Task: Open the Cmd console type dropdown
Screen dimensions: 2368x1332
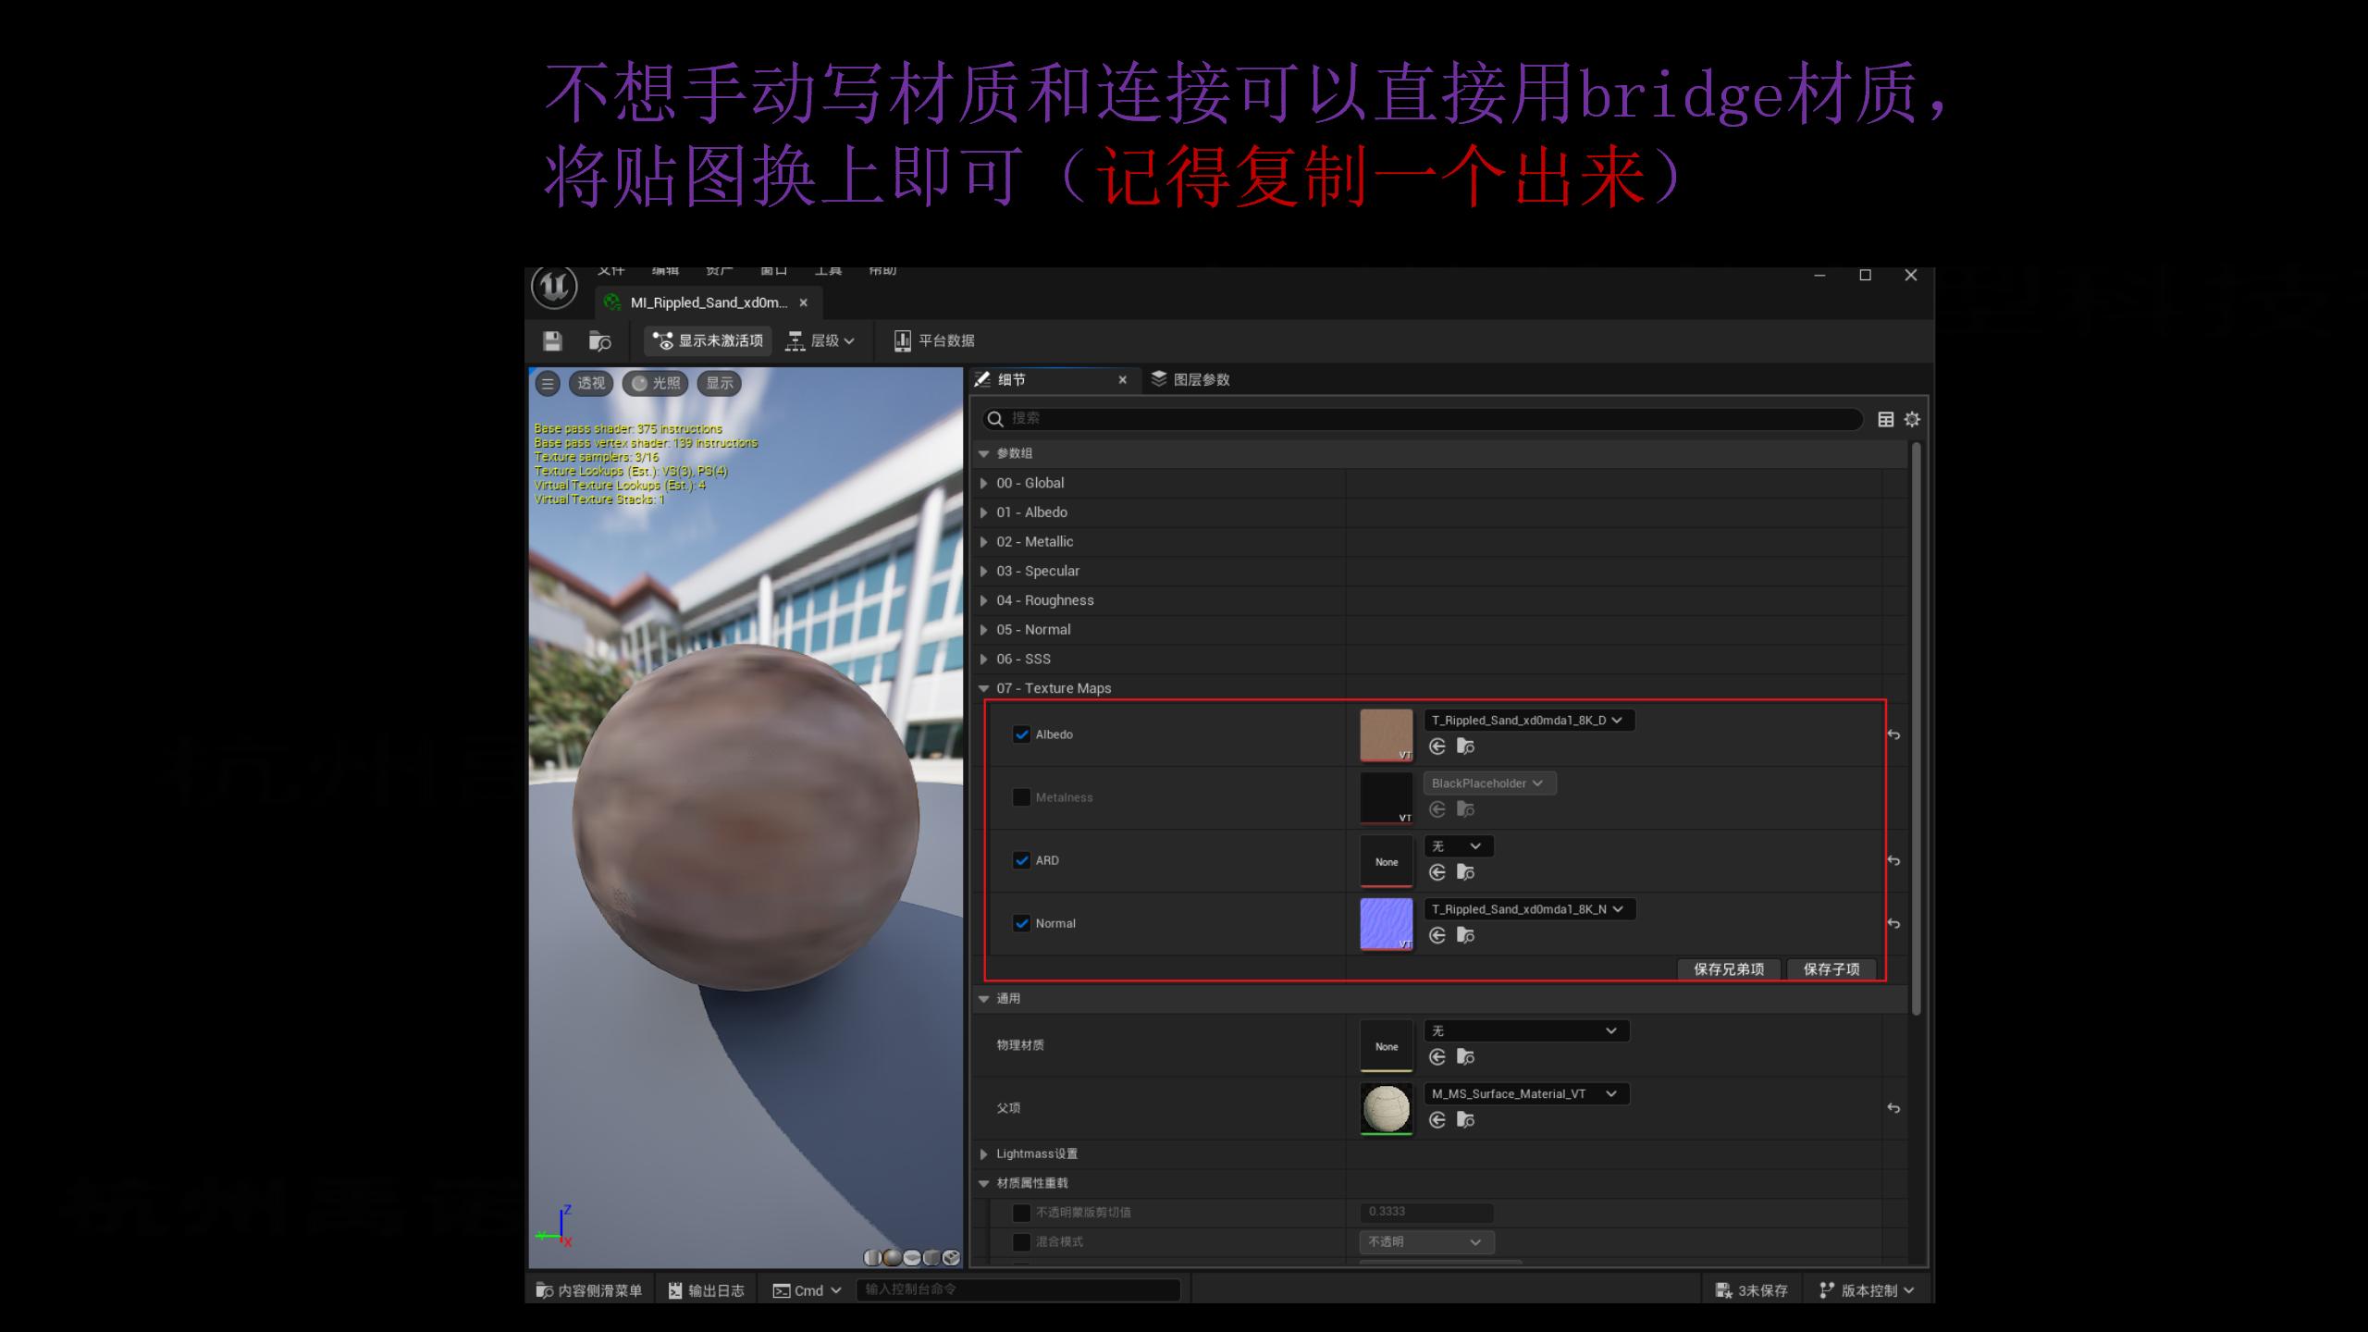Action: point(808,1290)
